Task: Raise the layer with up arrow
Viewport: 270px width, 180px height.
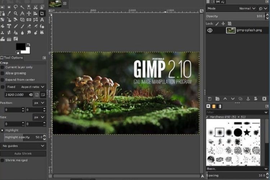Action: [225, 99]
